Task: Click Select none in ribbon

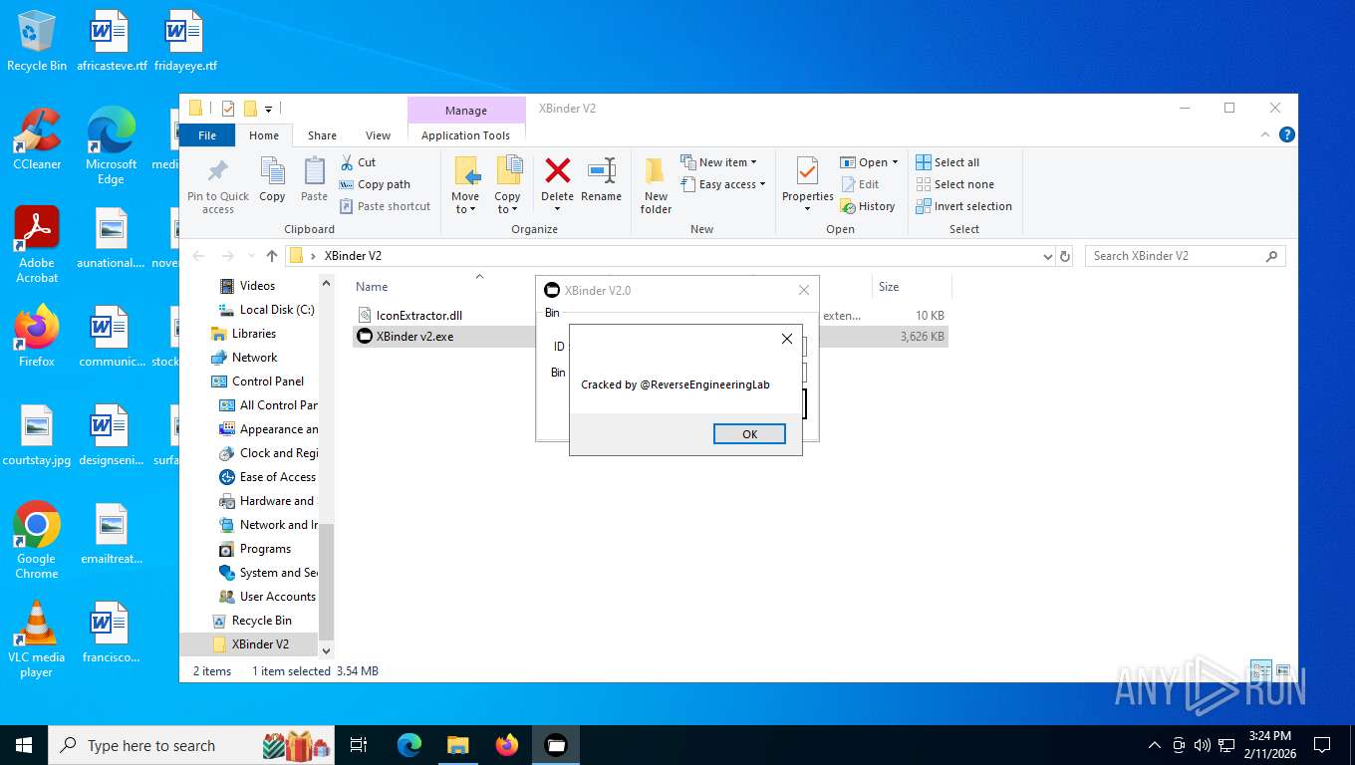Action: (x=954, y=184)
